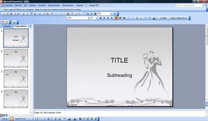Viewport: 208px width, 121px height.
Task: Align text right
Action: tap(124, 18)
